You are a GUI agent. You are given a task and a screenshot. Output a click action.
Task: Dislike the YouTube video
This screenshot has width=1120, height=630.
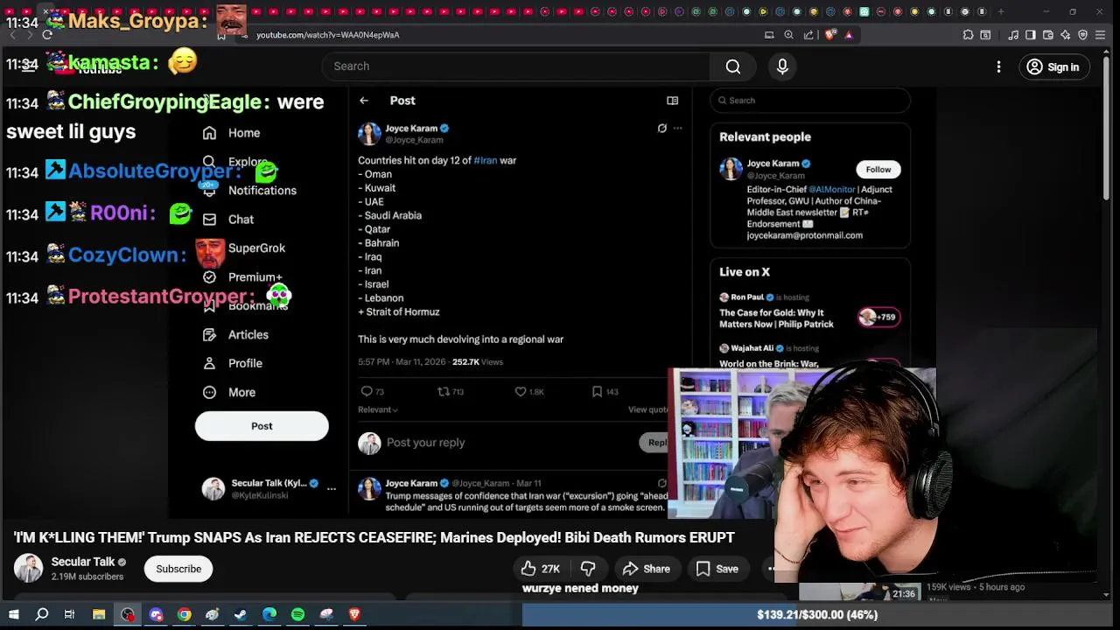(x=588, y=569)
